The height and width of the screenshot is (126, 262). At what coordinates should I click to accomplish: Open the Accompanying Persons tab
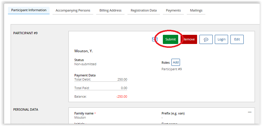[73, 11]
